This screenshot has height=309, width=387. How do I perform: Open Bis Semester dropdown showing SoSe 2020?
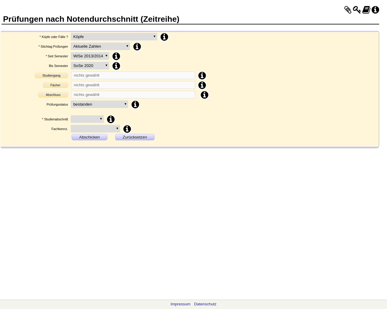point(90,65)
